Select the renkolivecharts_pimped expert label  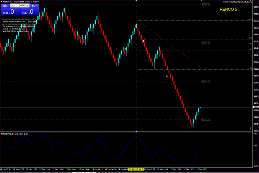[235, 2]
